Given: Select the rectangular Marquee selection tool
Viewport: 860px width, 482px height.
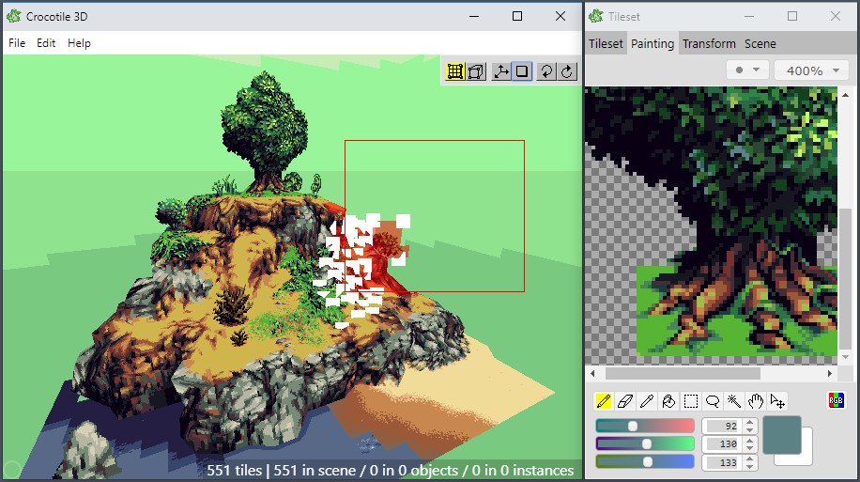Looking at the screenshot, I should click(690, 401).
